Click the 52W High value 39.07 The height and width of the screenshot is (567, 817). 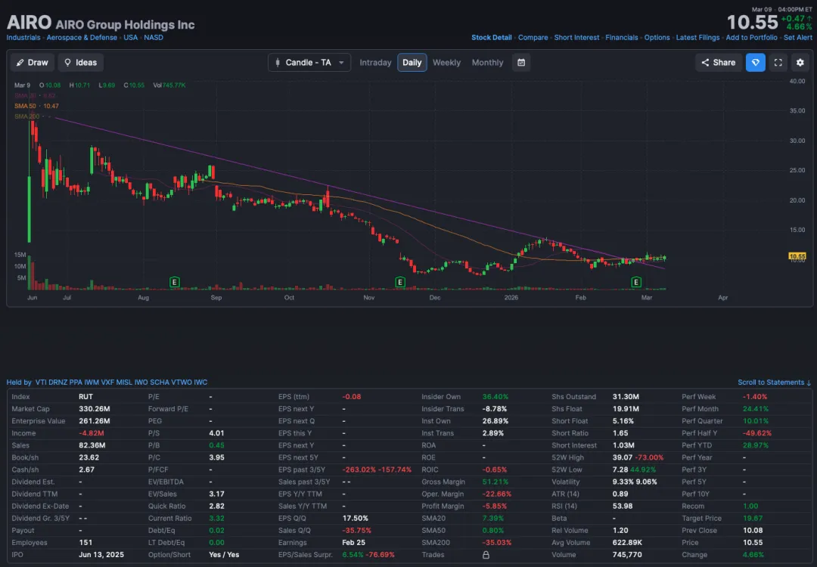(x=622, y=457)
